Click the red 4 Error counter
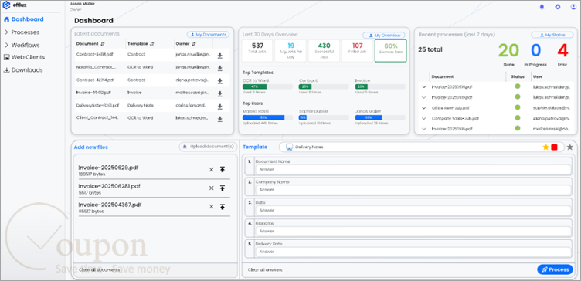Image resolution: width=581 pixels, height=281 pixels. pyautogui.click(x=562, y=51)
